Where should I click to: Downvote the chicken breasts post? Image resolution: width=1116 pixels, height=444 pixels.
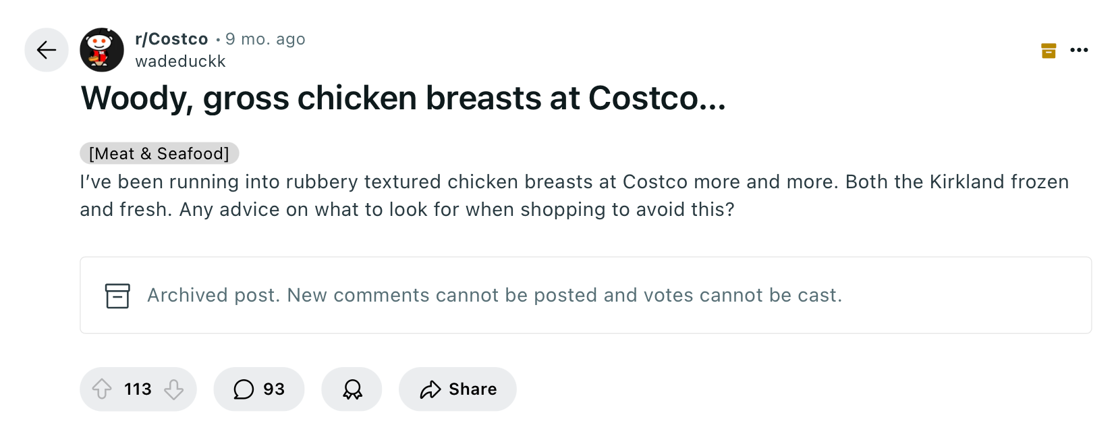(x=174, y=389)
